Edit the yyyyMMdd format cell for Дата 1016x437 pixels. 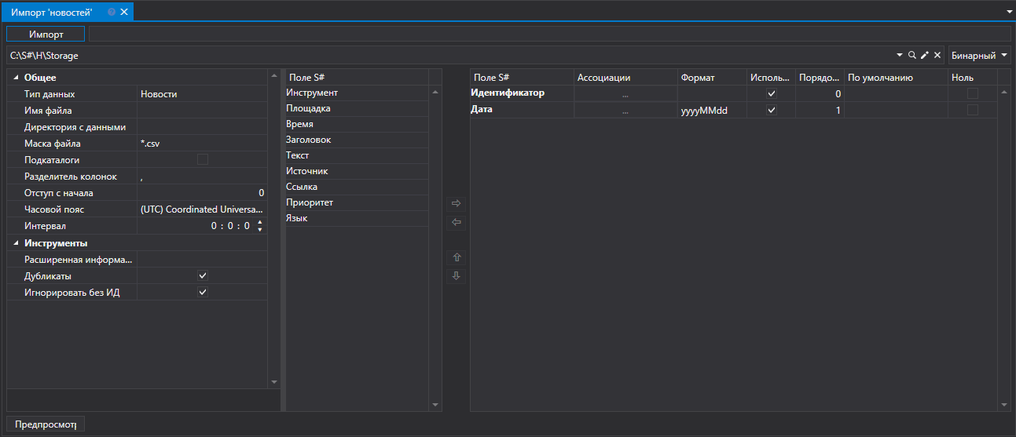point(712,111)
